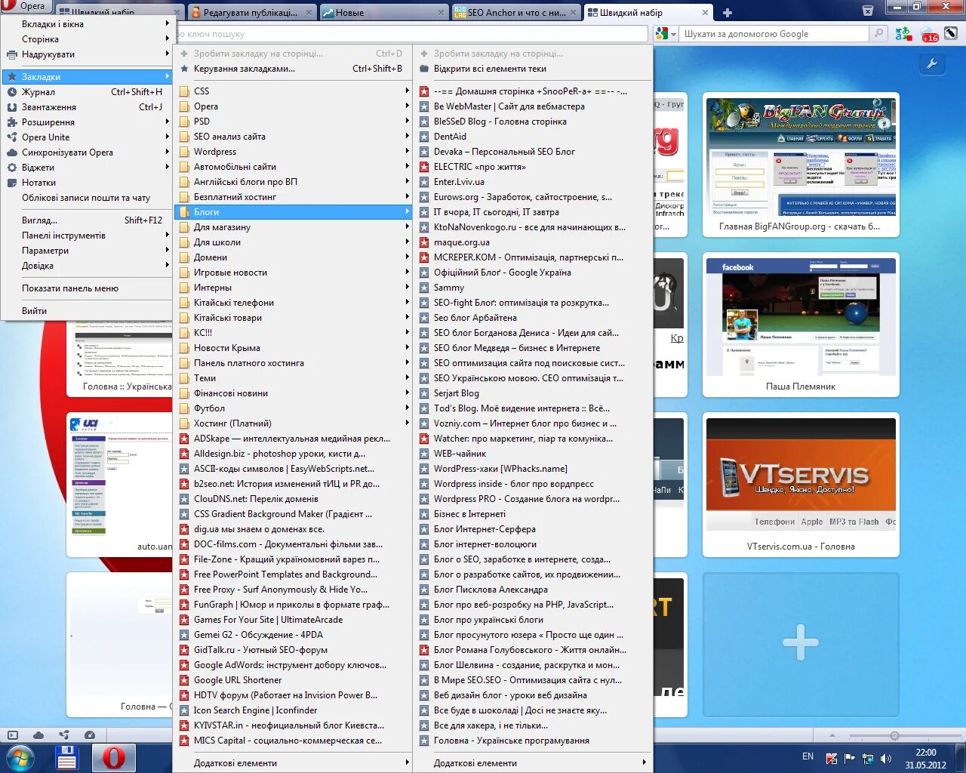966x773 pixels.
Task: Open network connection tray icon
Action: 868,758
